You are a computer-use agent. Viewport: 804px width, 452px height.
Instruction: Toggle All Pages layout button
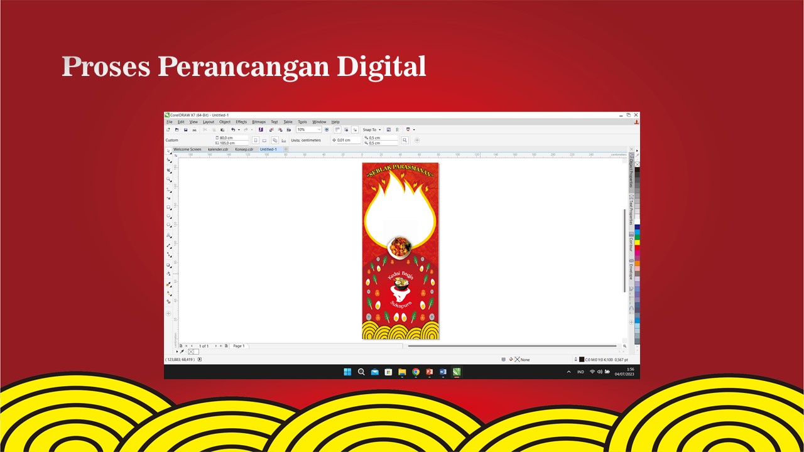[x=274, y=140]
